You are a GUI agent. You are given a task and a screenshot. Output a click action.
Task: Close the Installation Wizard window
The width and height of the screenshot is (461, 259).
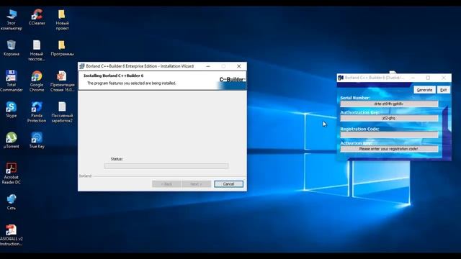click(238, 66)
